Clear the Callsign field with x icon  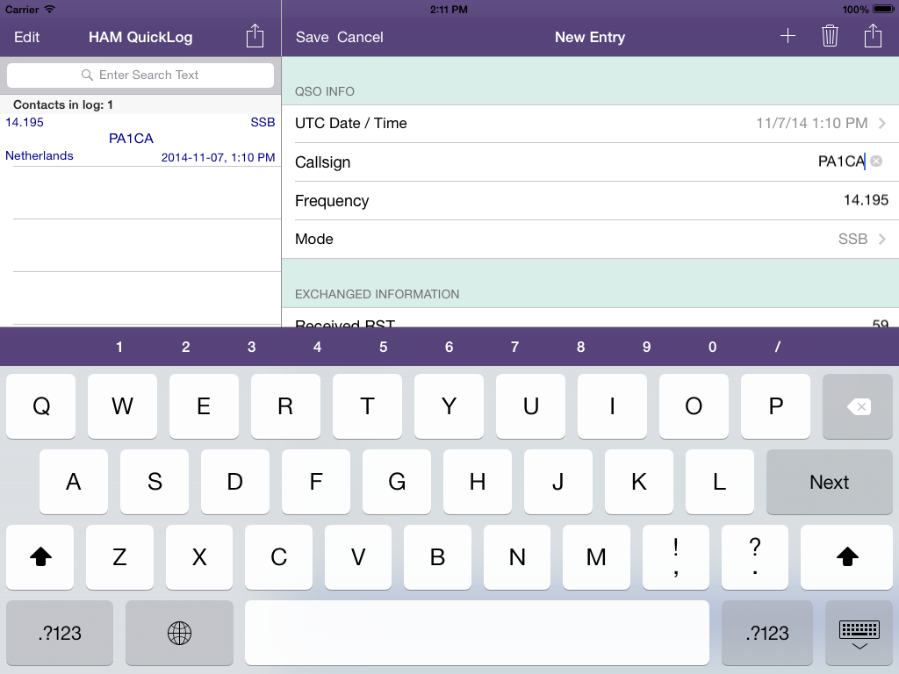tap(876, 161)
